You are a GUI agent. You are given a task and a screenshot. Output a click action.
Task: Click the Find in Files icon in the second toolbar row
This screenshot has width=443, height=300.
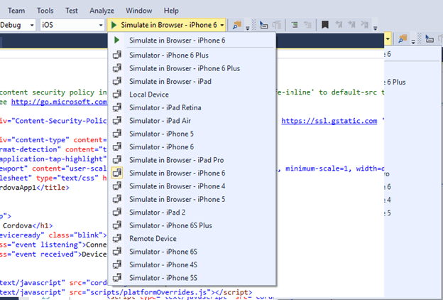point(403,39)
